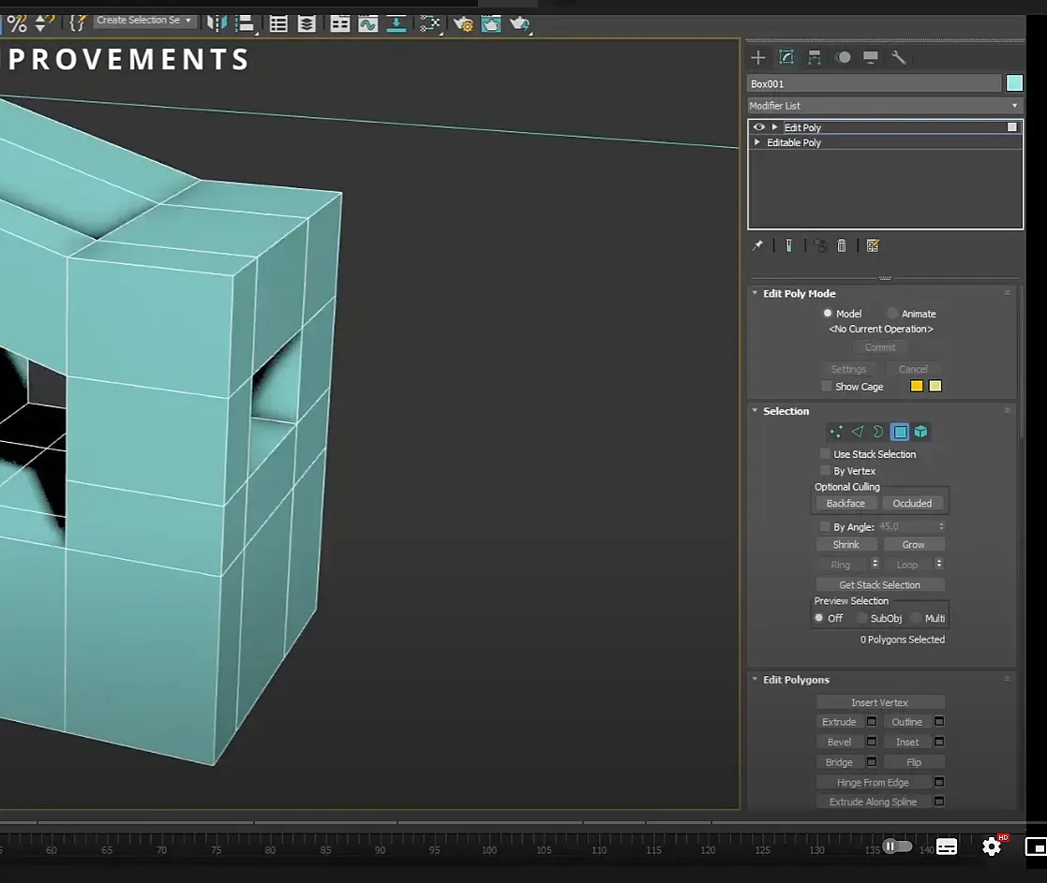Viewport: 1047px width, 883px height.
Task: Open the Display panel monitor tab
Action: (x=871, y=58)
